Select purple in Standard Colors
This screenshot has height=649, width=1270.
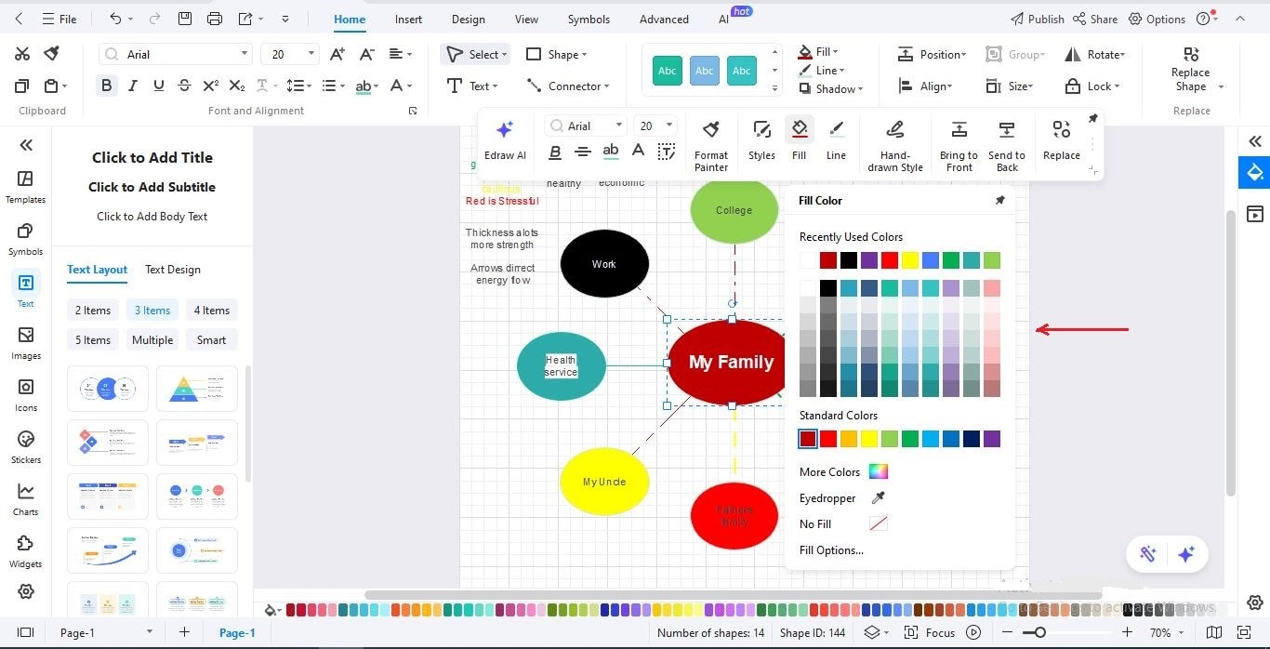992,439
